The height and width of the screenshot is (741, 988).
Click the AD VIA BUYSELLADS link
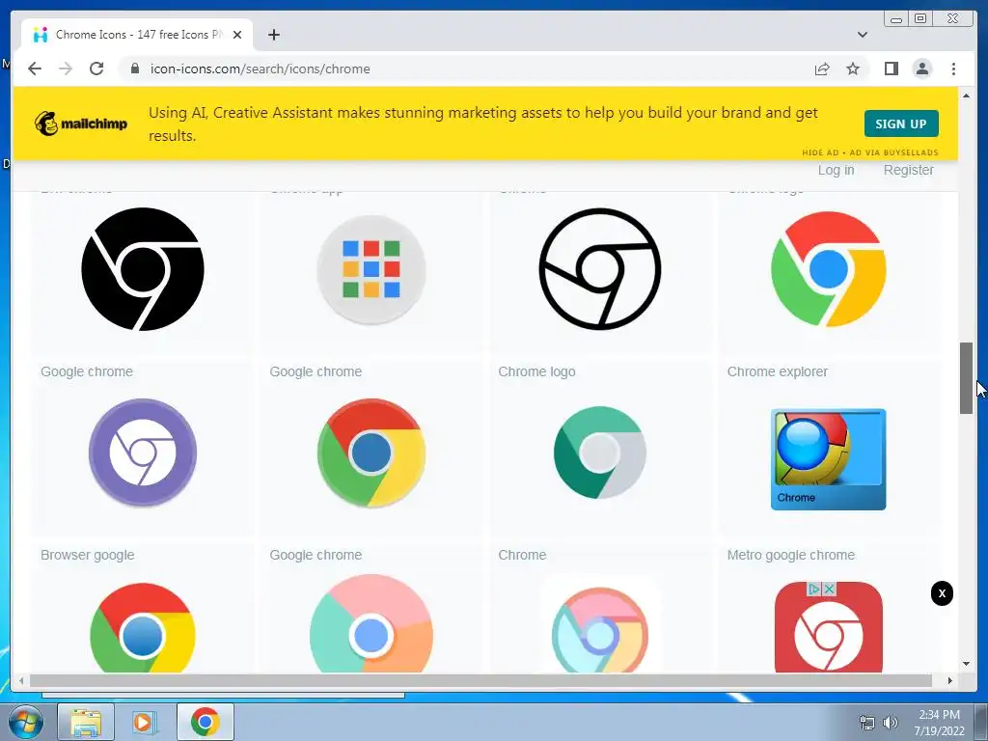(893, 152)
